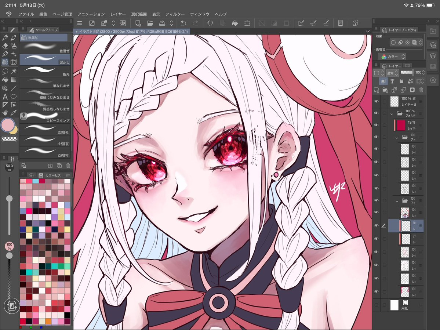Select the Decoration sparkle tool
The height and width of the screenshot is (330, 440).
point(13,54)
